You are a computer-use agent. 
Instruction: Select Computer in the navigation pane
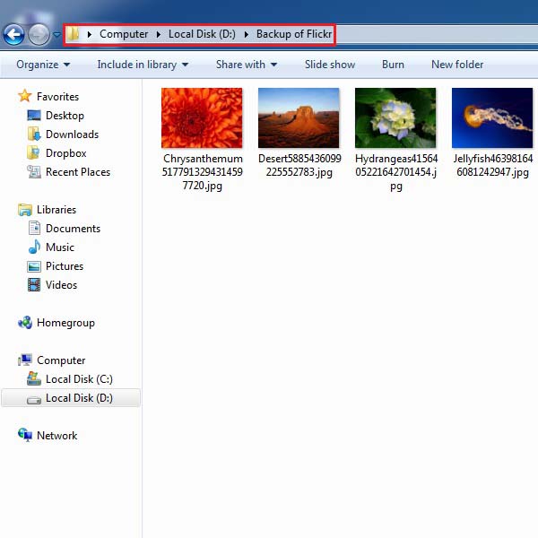(61, 360)
